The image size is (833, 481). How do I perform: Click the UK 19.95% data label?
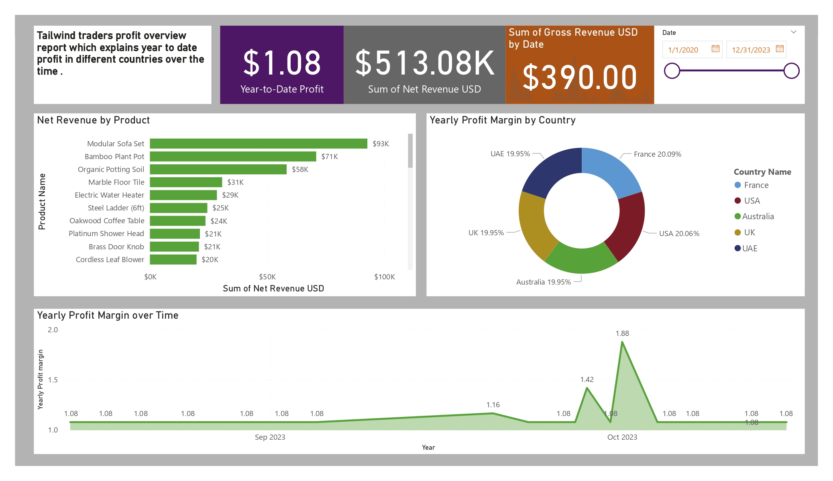486,233
